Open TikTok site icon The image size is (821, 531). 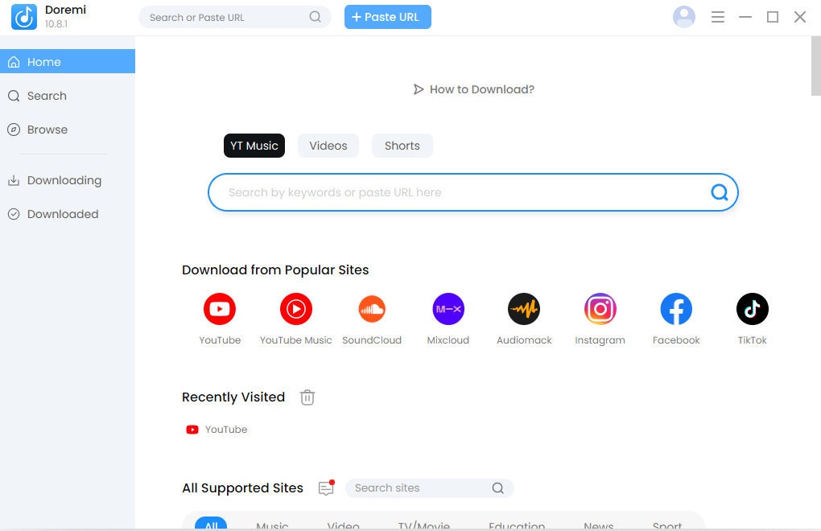(x=753, y=309)
